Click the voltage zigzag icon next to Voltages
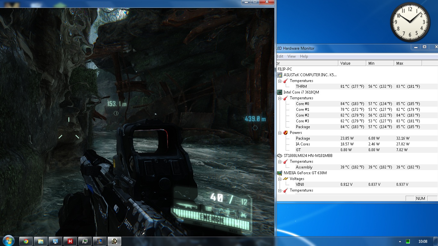Viewport: 438px width, 246px height. 285,179
